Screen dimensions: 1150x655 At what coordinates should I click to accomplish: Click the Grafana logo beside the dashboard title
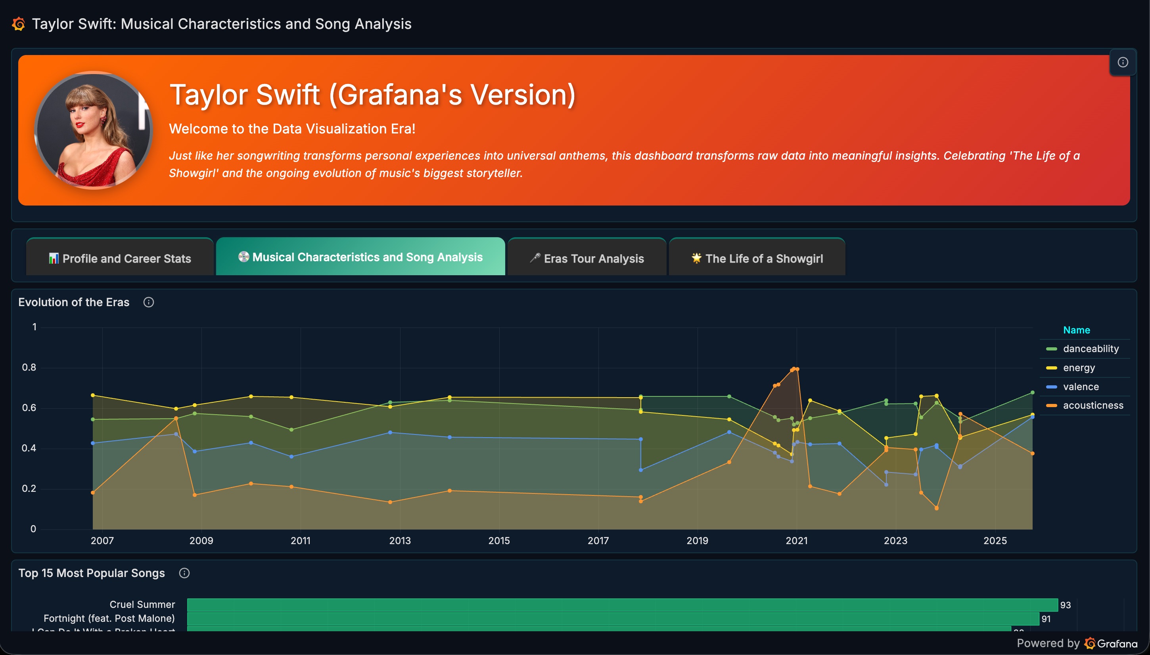tap(19, 24)
